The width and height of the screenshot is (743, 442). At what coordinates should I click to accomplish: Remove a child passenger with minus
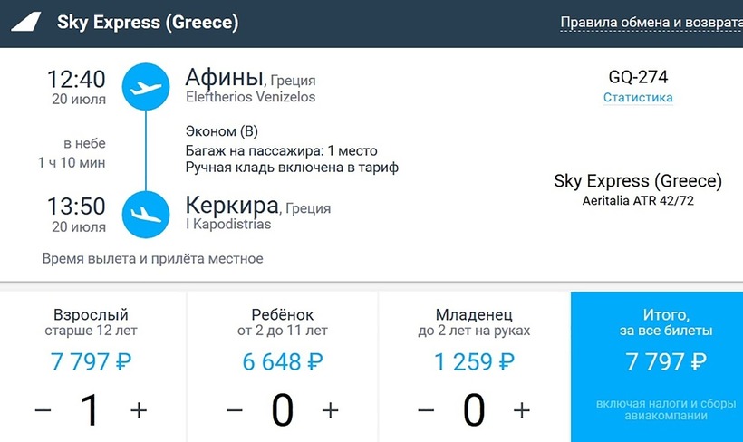234,410
